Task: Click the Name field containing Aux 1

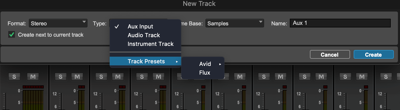Action: pos(340,23)
